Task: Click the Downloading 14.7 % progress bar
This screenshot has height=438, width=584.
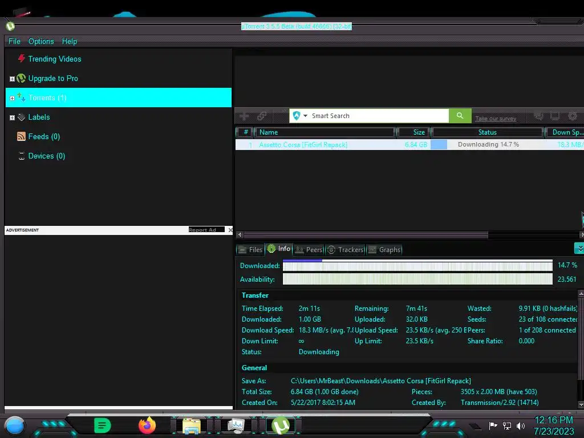Action: click(x=487, y=144)
